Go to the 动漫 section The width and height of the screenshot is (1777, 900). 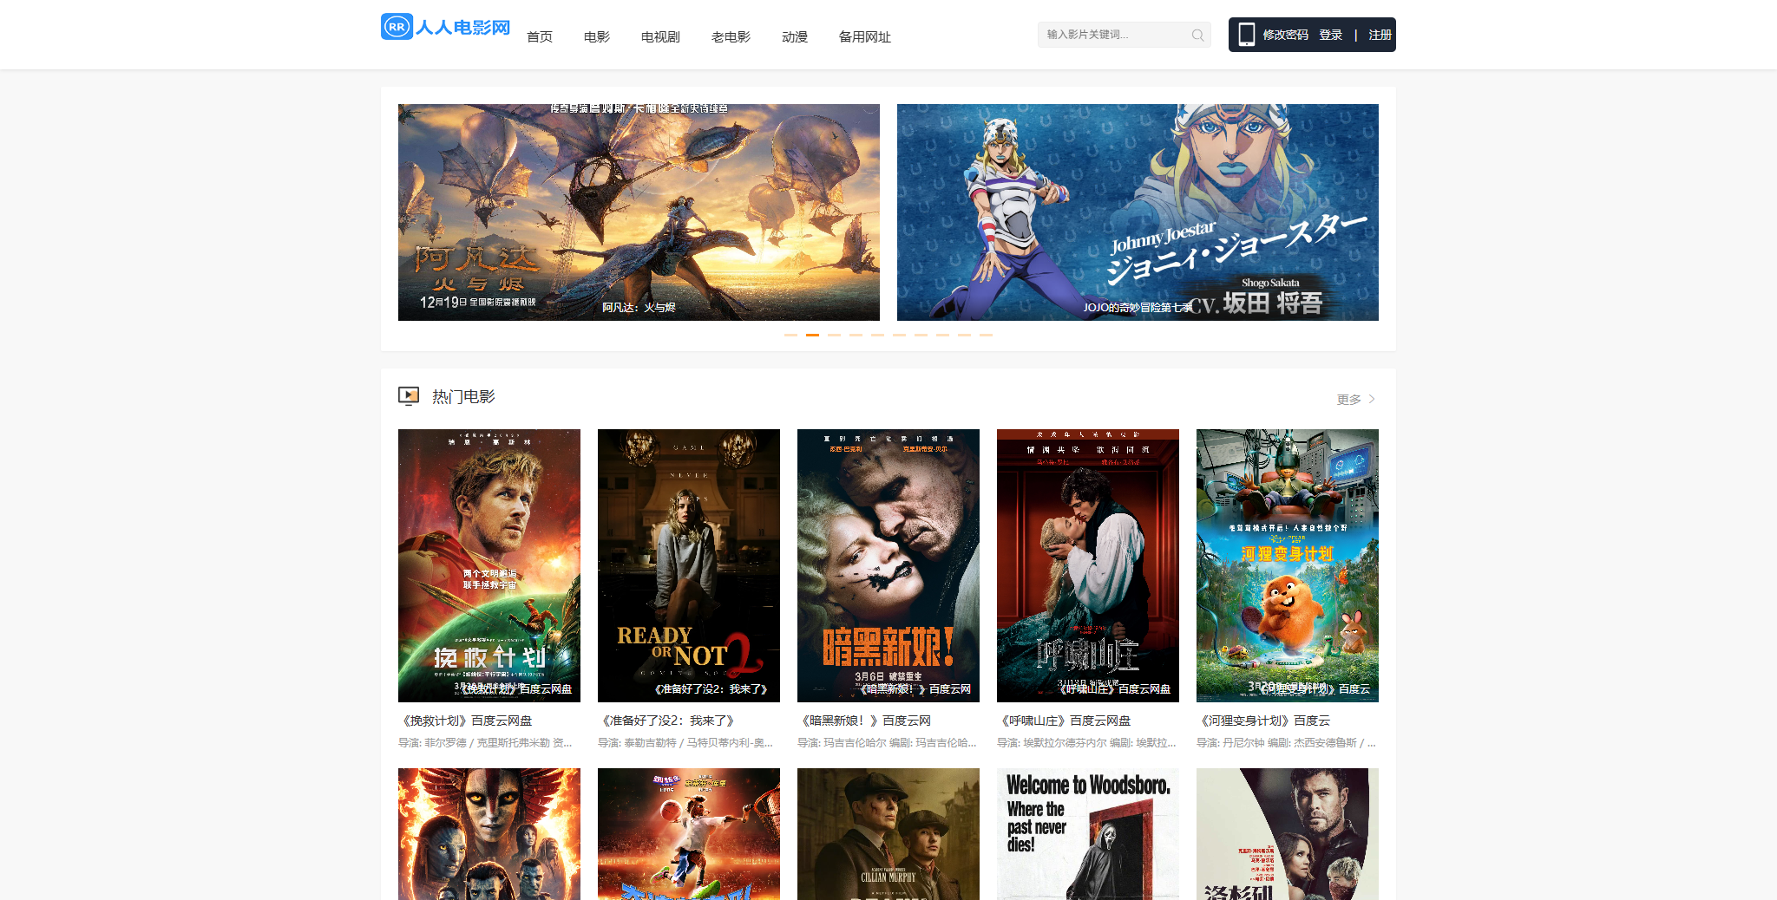[794, 36]
